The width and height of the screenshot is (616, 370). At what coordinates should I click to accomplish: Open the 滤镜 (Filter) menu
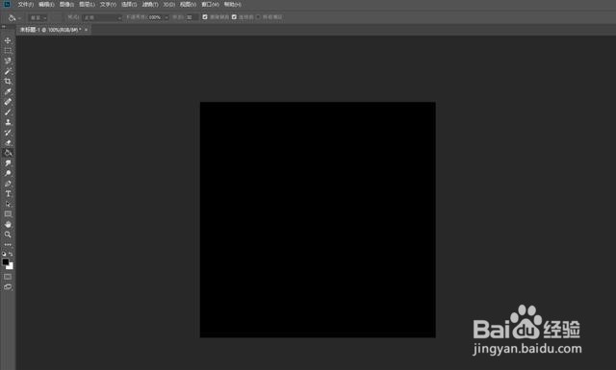[150, 4]
